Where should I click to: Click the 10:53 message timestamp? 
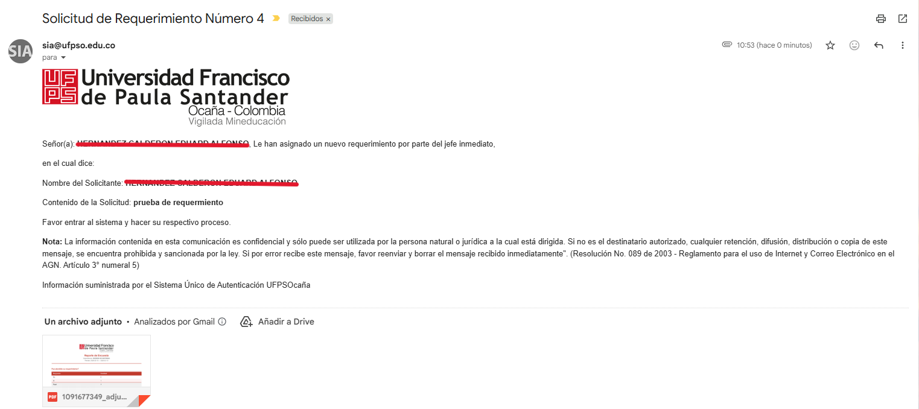click(774, 45)
